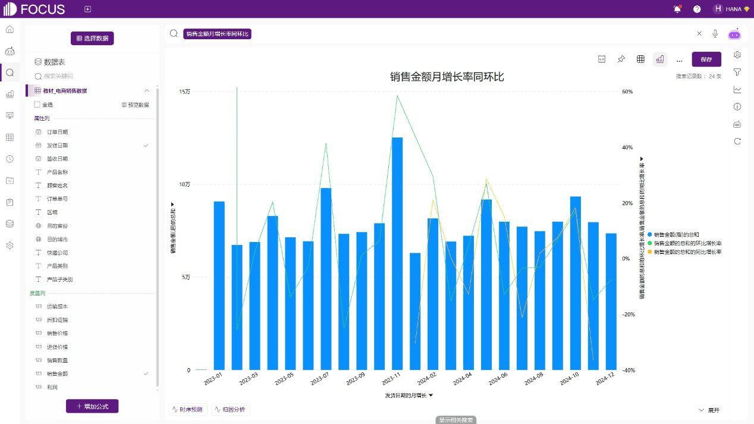
Task: Open 预览数据 preview data
Action: tap(136, 105)
